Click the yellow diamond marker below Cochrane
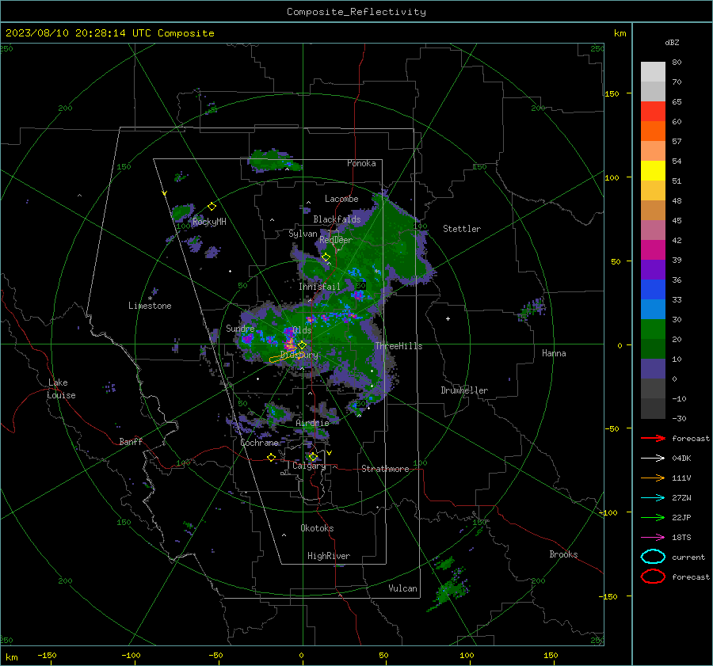Image resolution: width=713 pixels, height=666 pixels. [271, 457]
